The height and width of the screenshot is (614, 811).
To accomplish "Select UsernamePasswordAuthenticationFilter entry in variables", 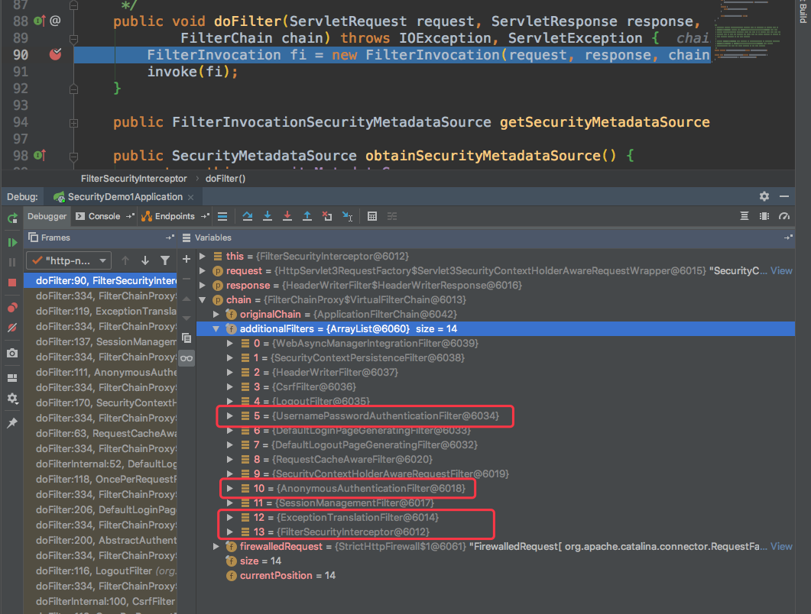I will pyautogui.click(x=386, y=416).
